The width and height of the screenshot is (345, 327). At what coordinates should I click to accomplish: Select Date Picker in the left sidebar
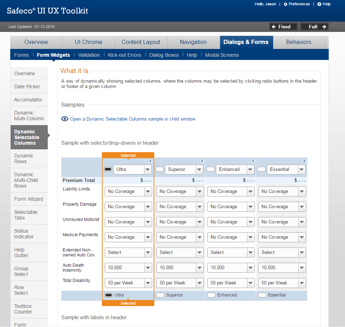click(x=27, y=87)
